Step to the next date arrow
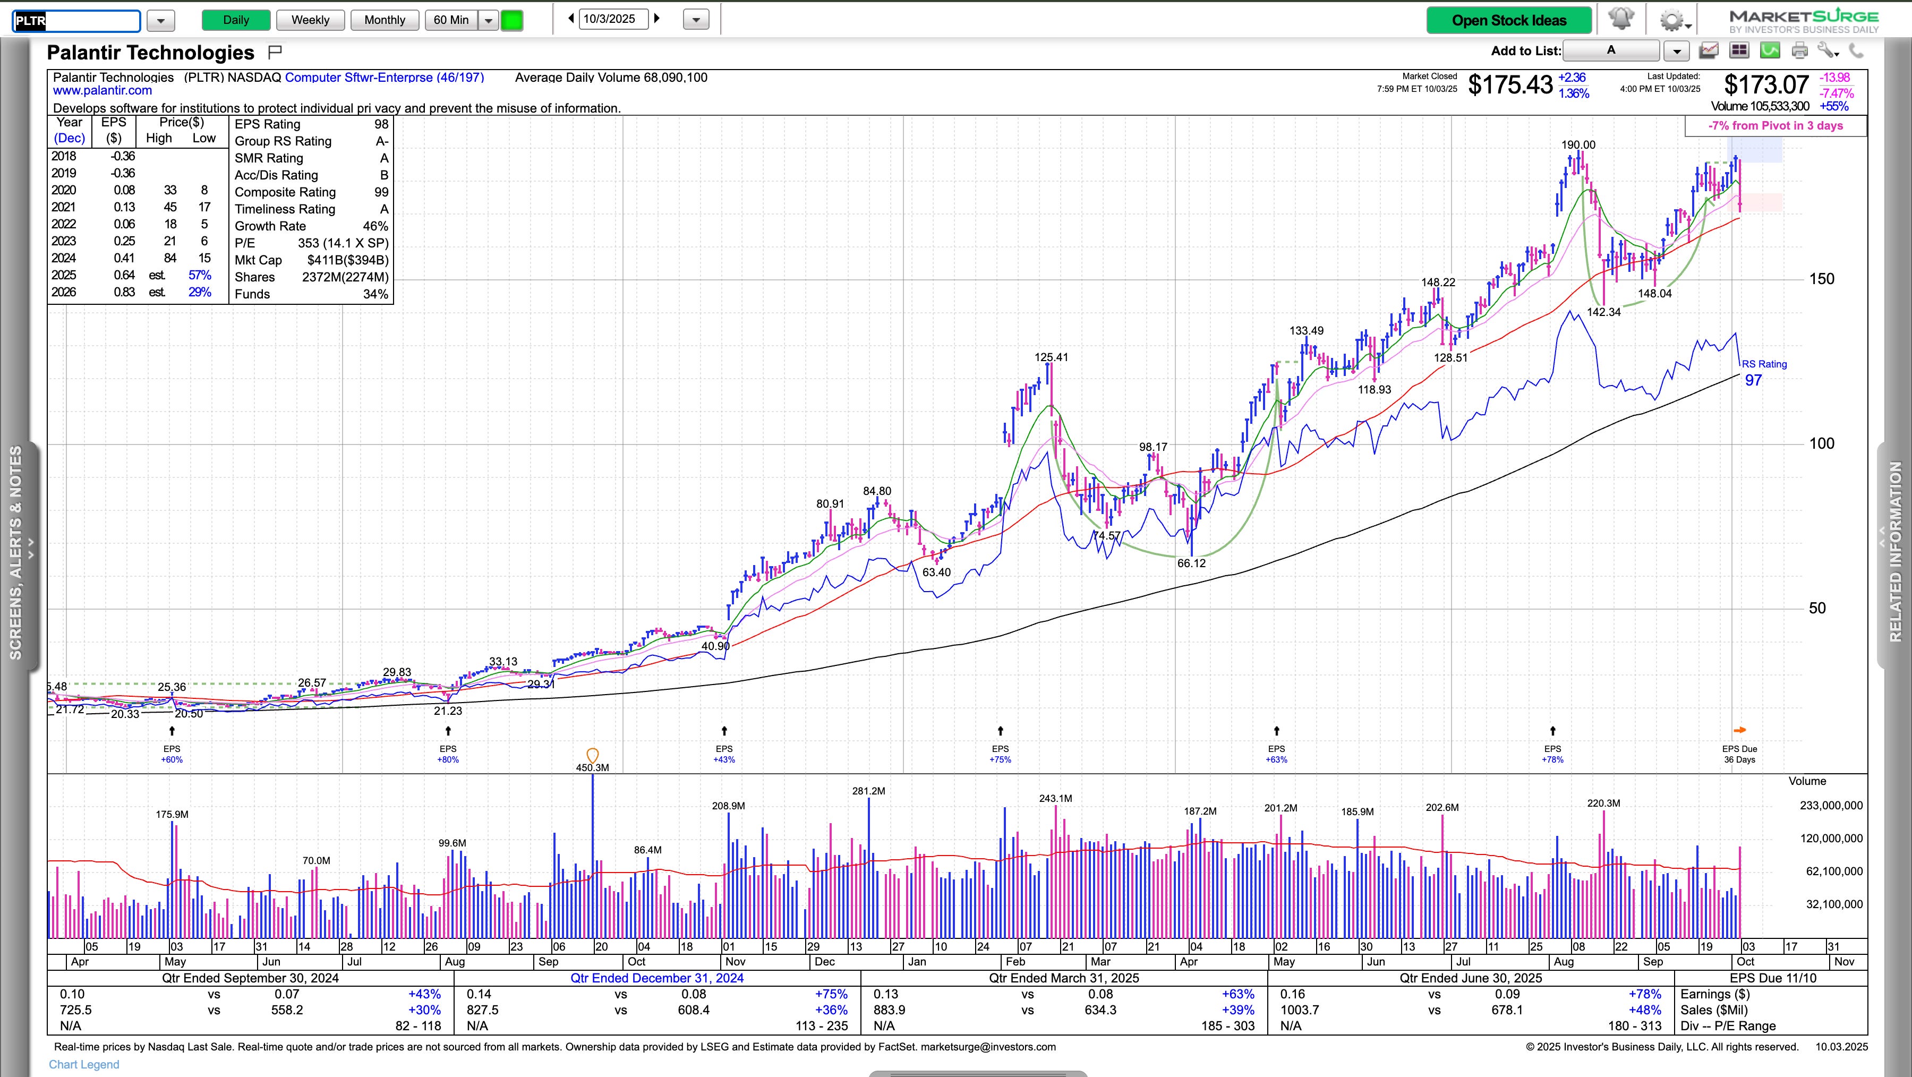The width and height of the screenshot is (1912, 1077). pyautogui.click(x=657, y=19)
